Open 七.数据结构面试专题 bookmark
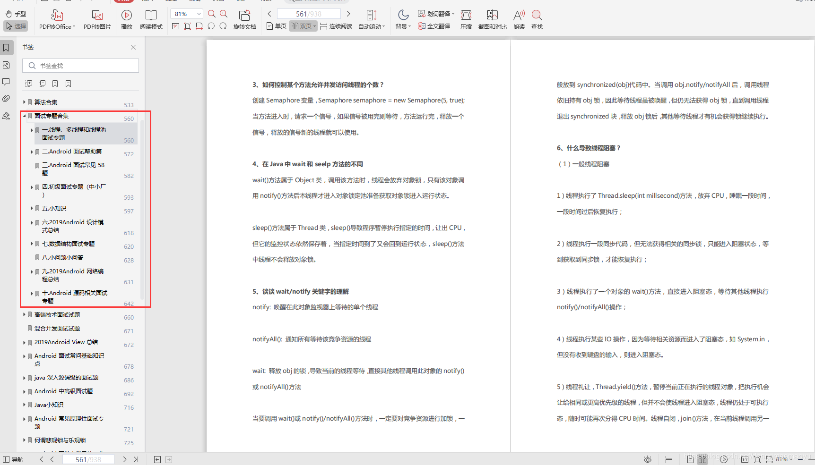 68,244
